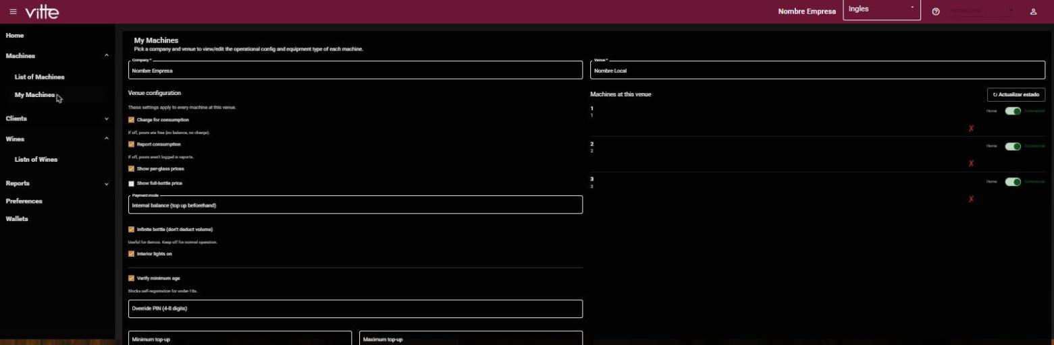Open the help question mark icon
The height and width of the screenshot is (345, 1054).
(x=936, y=11)
